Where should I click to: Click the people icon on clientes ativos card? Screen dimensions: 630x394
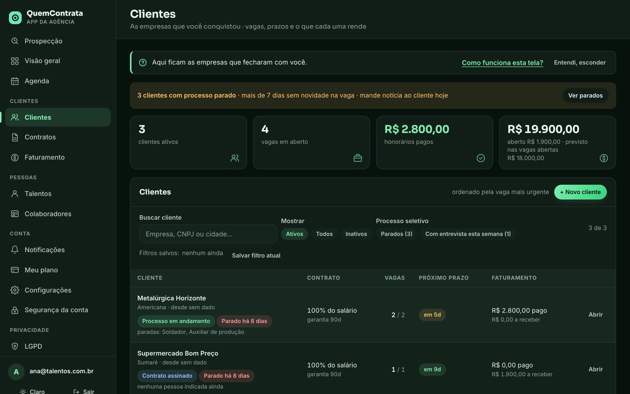tap(235, 158)
